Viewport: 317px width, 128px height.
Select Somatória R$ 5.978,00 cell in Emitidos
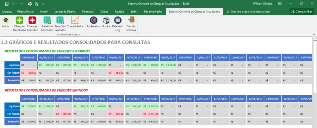[x=151, y=121]
